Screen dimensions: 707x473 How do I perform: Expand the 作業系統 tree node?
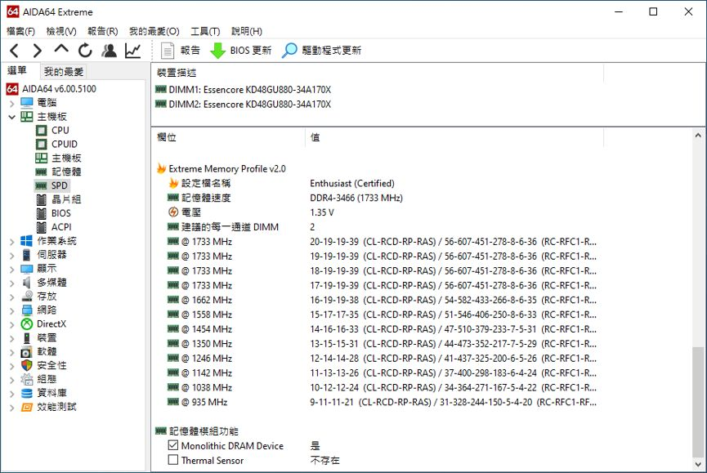[x=11, y=241]
